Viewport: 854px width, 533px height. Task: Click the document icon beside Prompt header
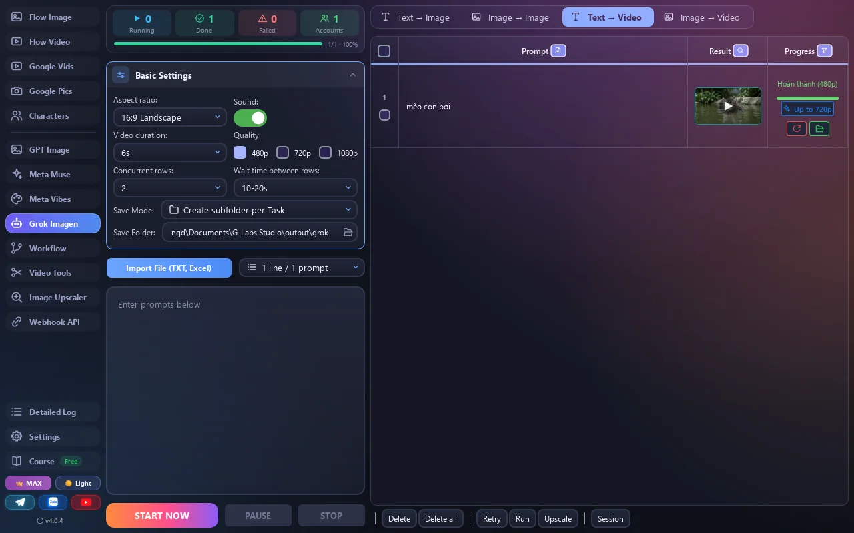click(x=558, y=51)
